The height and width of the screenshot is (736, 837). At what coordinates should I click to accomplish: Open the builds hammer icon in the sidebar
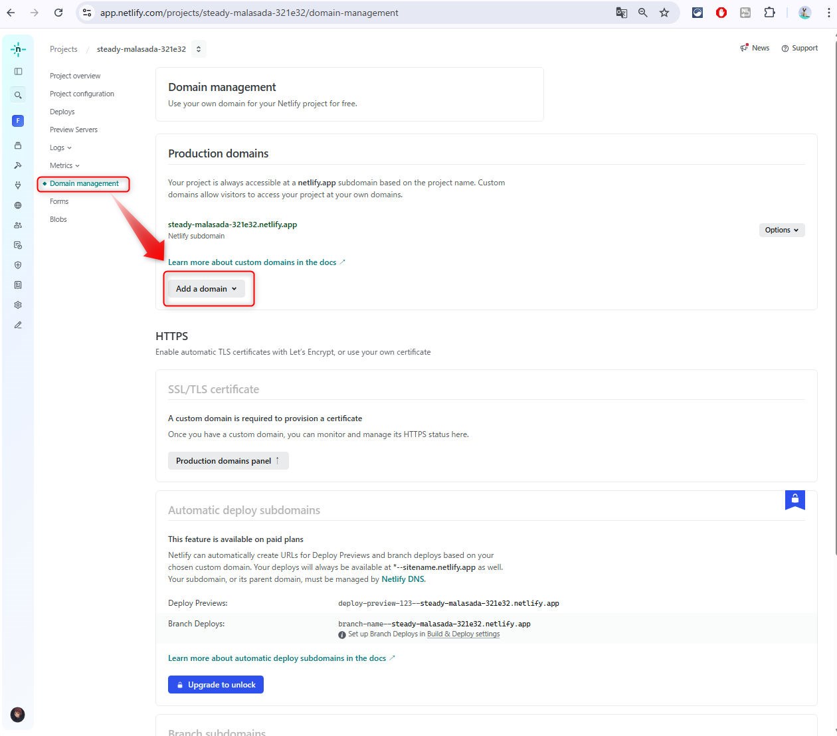(x=18, y=165)
